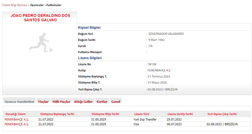Go to the Kartlar tab
This screenshot has height=134, width=252.
pos(102,102)
